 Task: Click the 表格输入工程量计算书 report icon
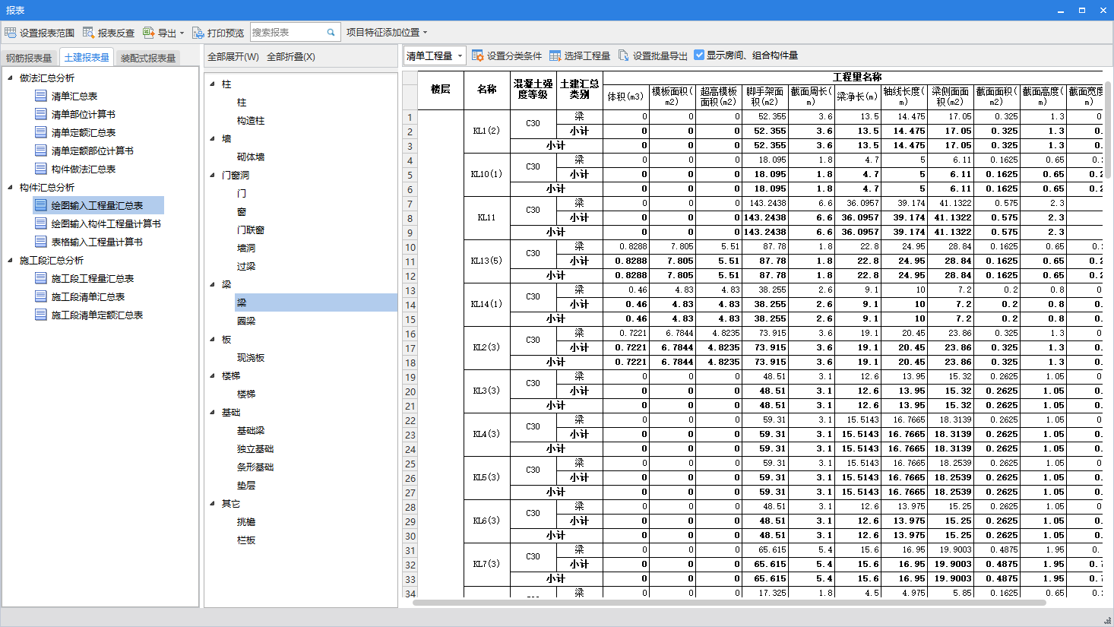[41, 242]
